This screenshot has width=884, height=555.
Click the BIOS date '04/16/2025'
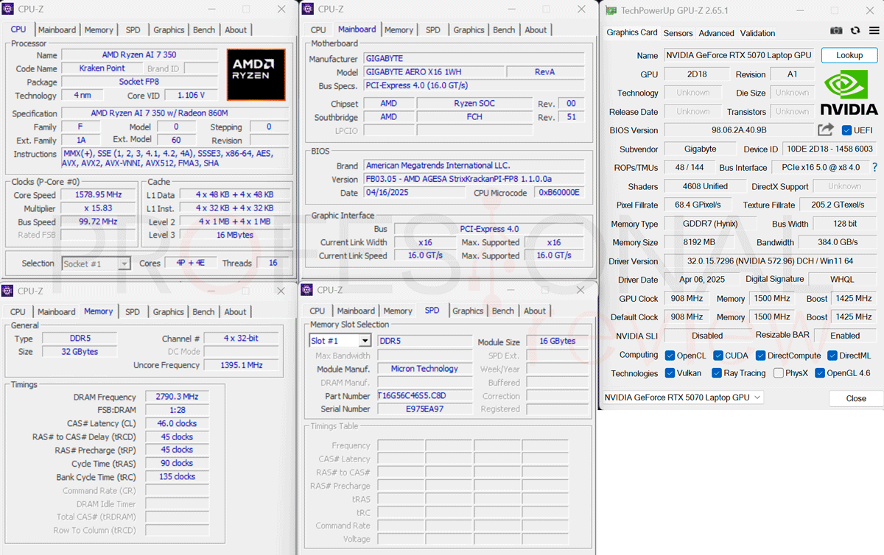tap(416, 193)
